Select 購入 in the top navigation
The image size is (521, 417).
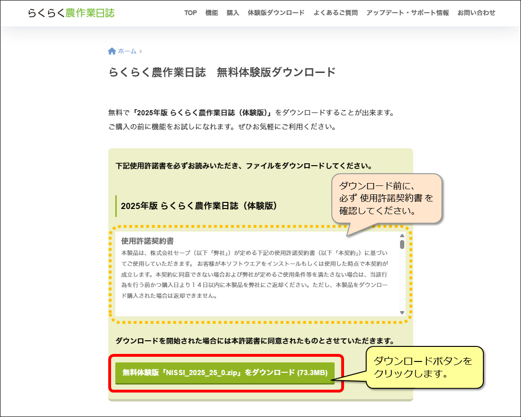coord(233,13)
